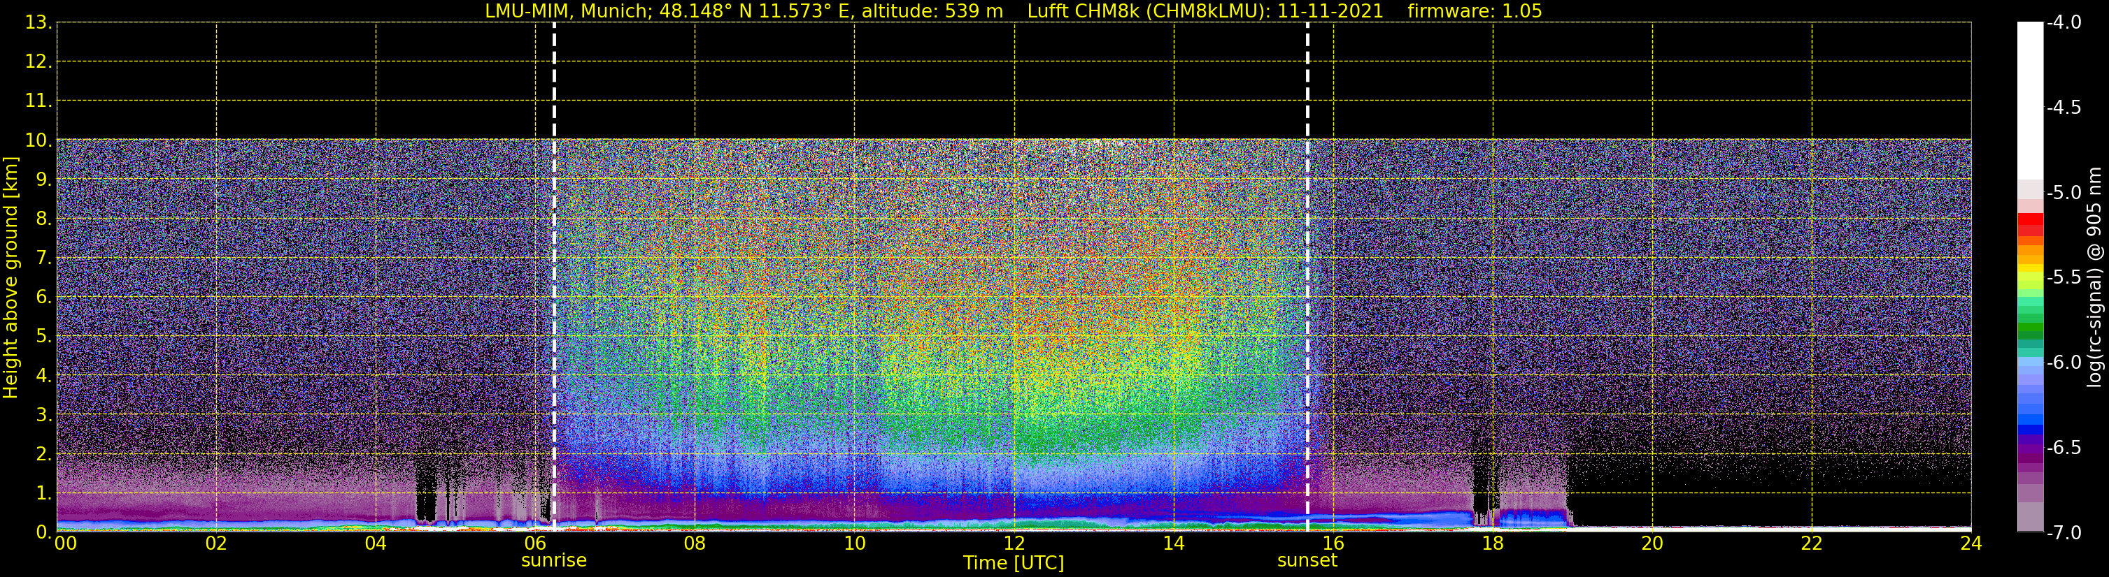Click the '7.' height axis tick label
2109x577 pixels.
(x=44, y=258)
